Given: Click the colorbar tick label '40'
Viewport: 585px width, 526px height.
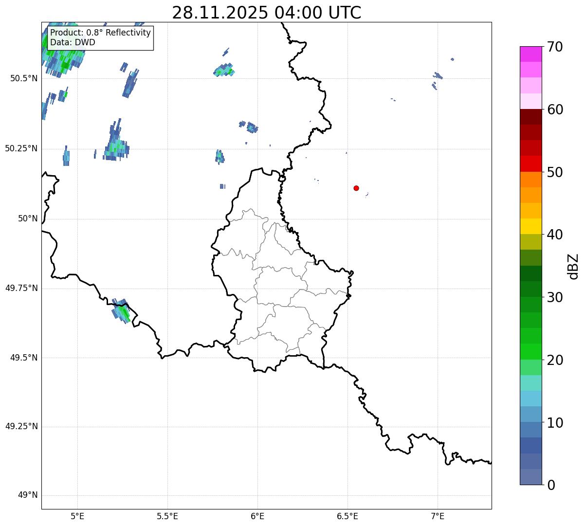Looking at the screenshot, I should pos(555,235).
